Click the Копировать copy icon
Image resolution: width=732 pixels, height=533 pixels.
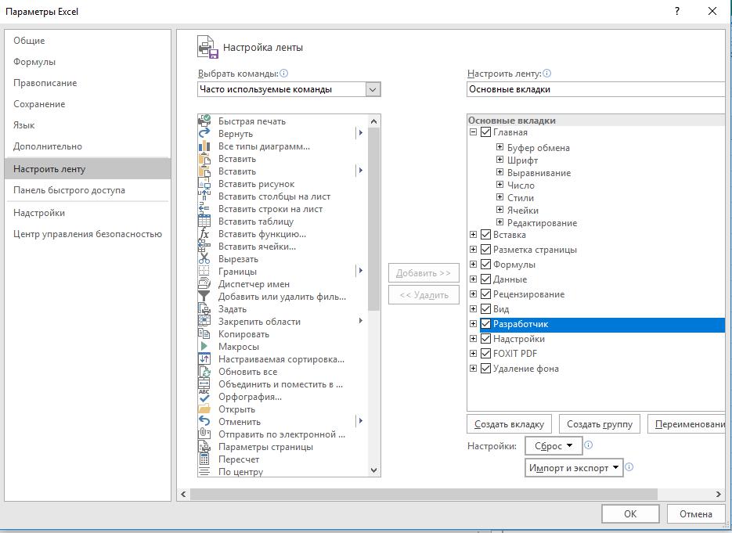point(204,334)
